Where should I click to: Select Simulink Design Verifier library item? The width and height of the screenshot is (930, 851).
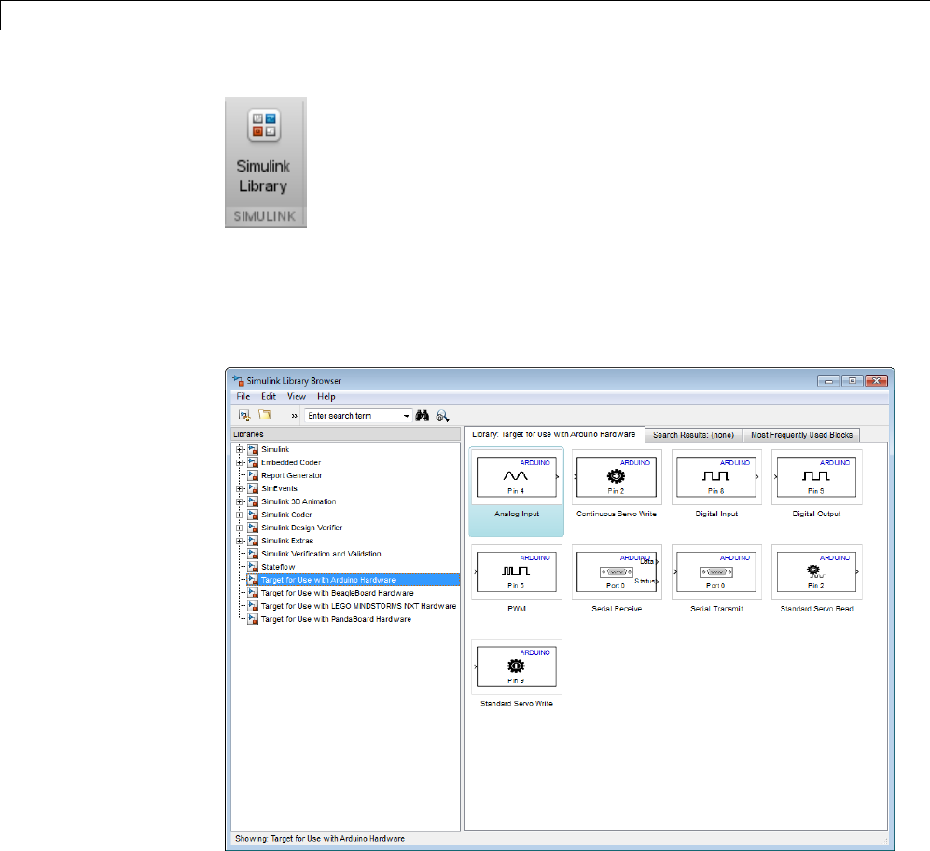coord(302,528)
